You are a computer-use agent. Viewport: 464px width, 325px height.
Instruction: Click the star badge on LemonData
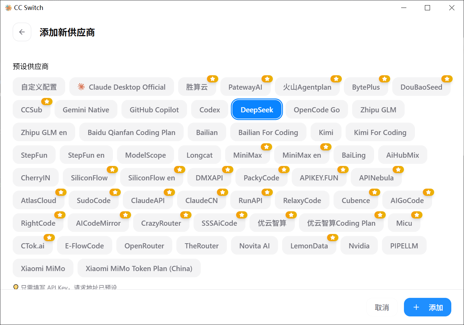(x=333, y=238)
